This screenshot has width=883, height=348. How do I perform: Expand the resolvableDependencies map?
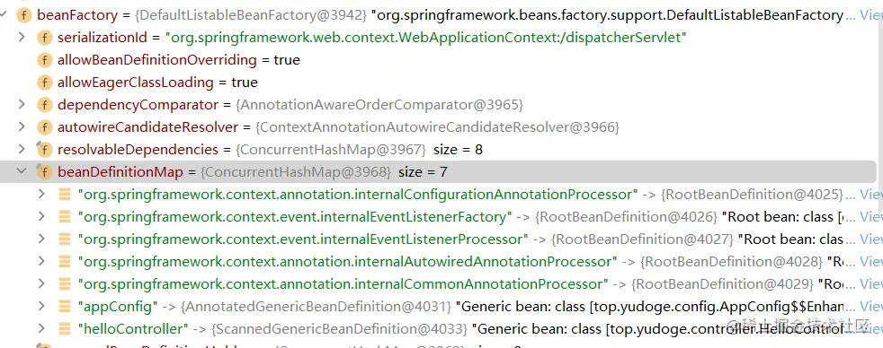(x=22, y=149)
